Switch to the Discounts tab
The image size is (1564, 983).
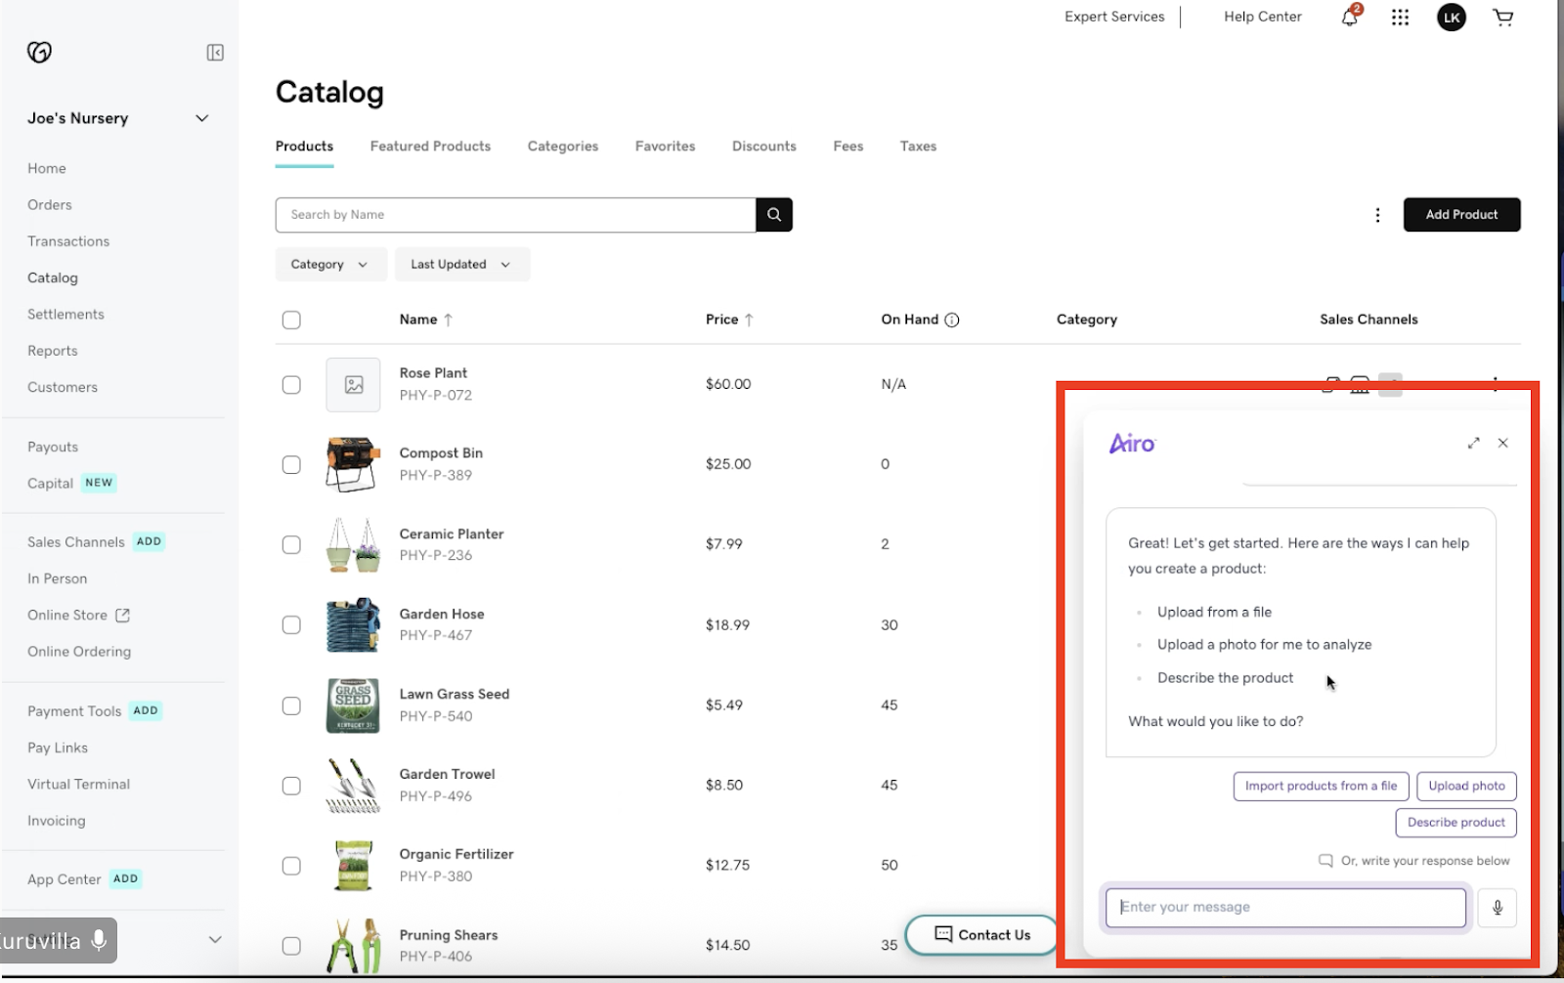(763, 146)
